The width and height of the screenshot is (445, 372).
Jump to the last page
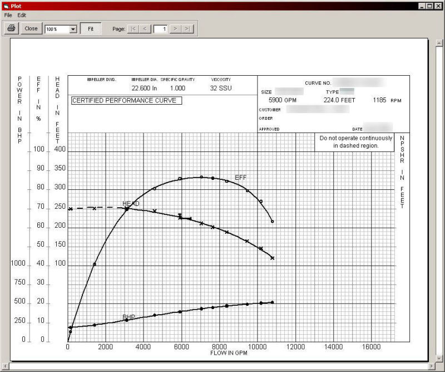[x=187, y=29]
